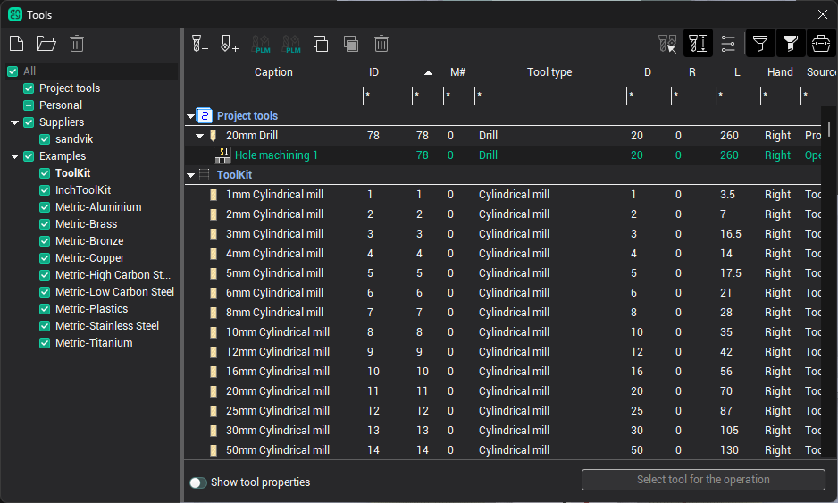Collapse the Suppliers tree node
The height and width of the screenshot is (503, 838).
click(15, 122)
